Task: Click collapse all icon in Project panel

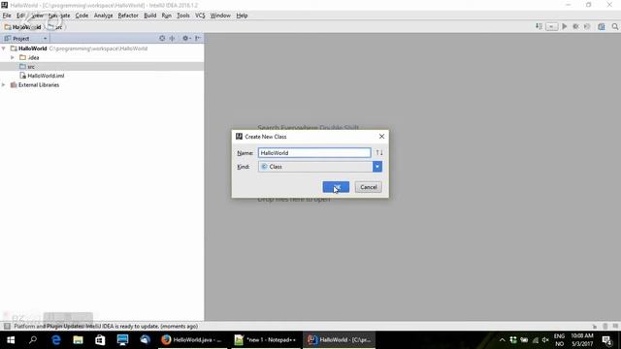Action: click(173, 39)
